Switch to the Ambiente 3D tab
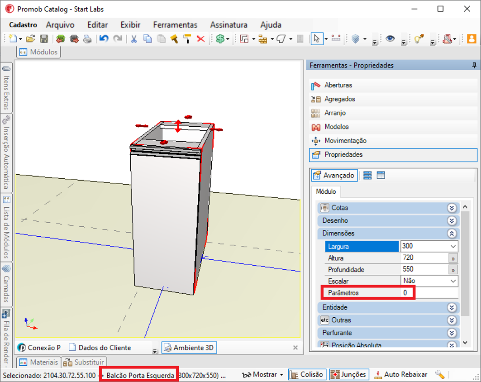 [189, 348]
